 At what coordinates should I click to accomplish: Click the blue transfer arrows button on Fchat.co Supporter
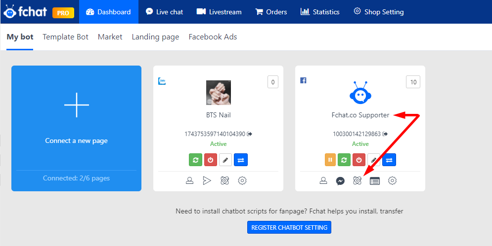389,160
